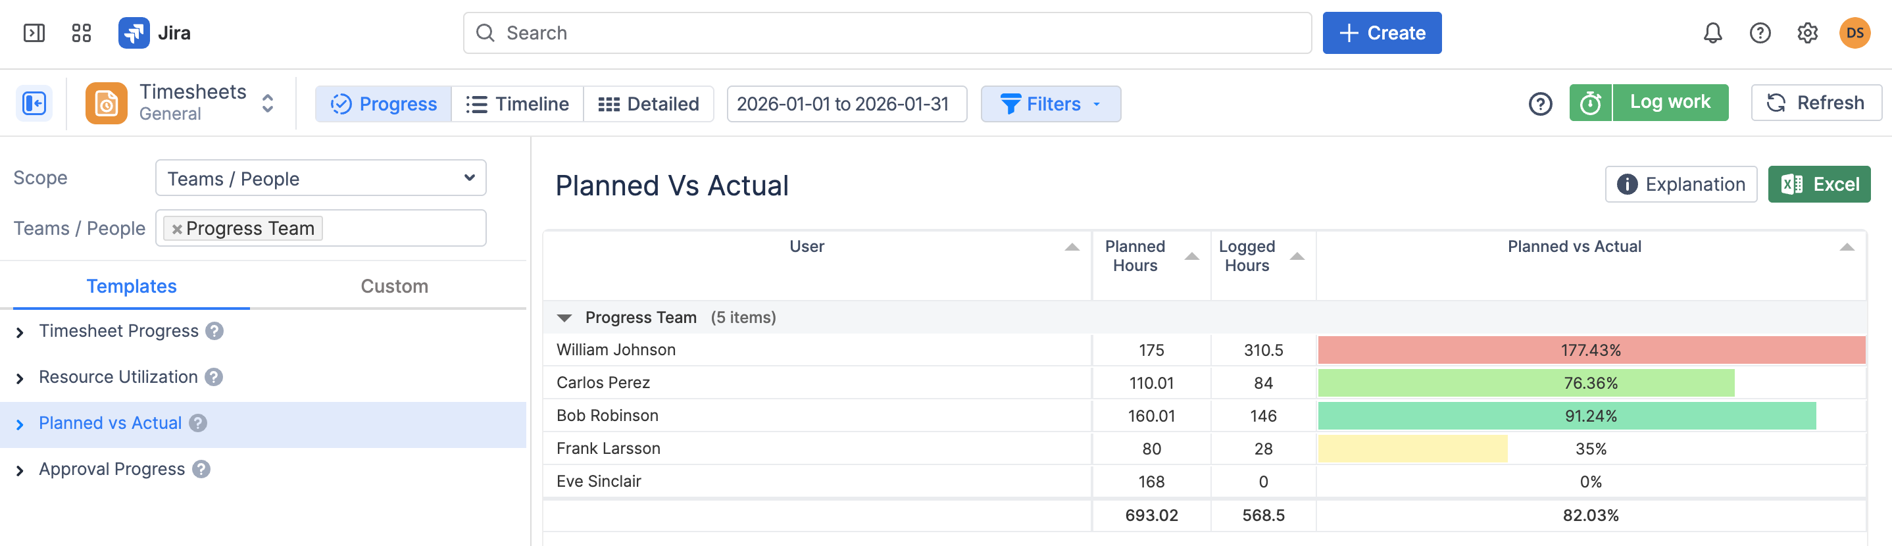Start the timer with the green stopwatch icon
The image size is (1892, 546).
(x=1590, y=103)
